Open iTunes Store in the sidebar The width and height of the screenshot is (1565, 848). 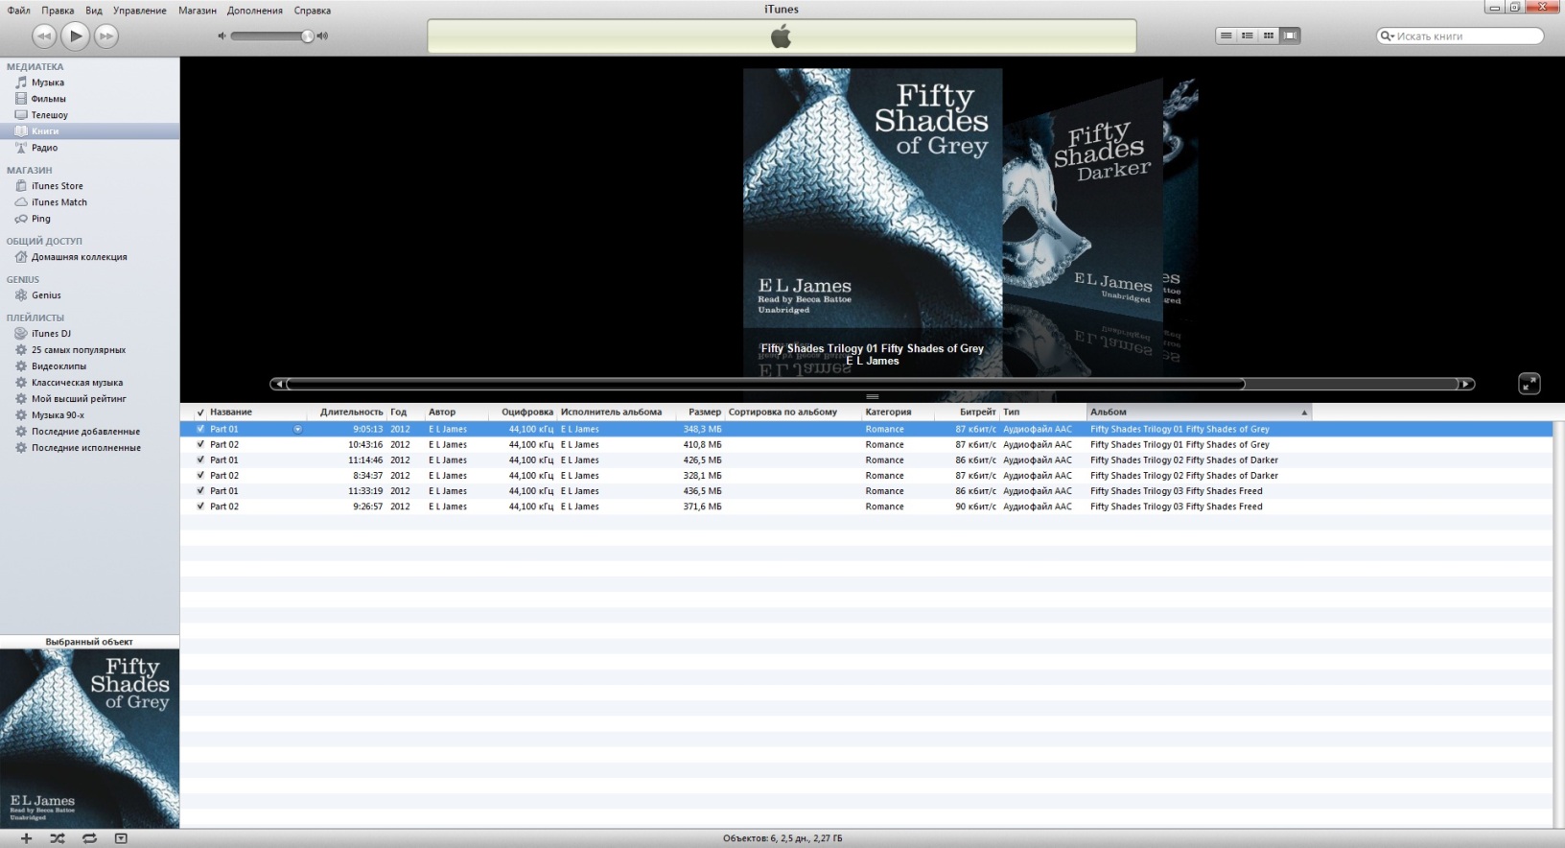point(58,186)
